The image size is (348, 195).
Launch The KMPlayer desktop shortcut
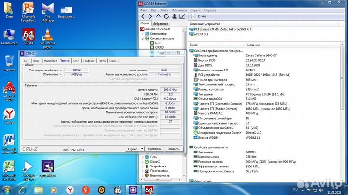pyautogui.click(x=47, y=12)
